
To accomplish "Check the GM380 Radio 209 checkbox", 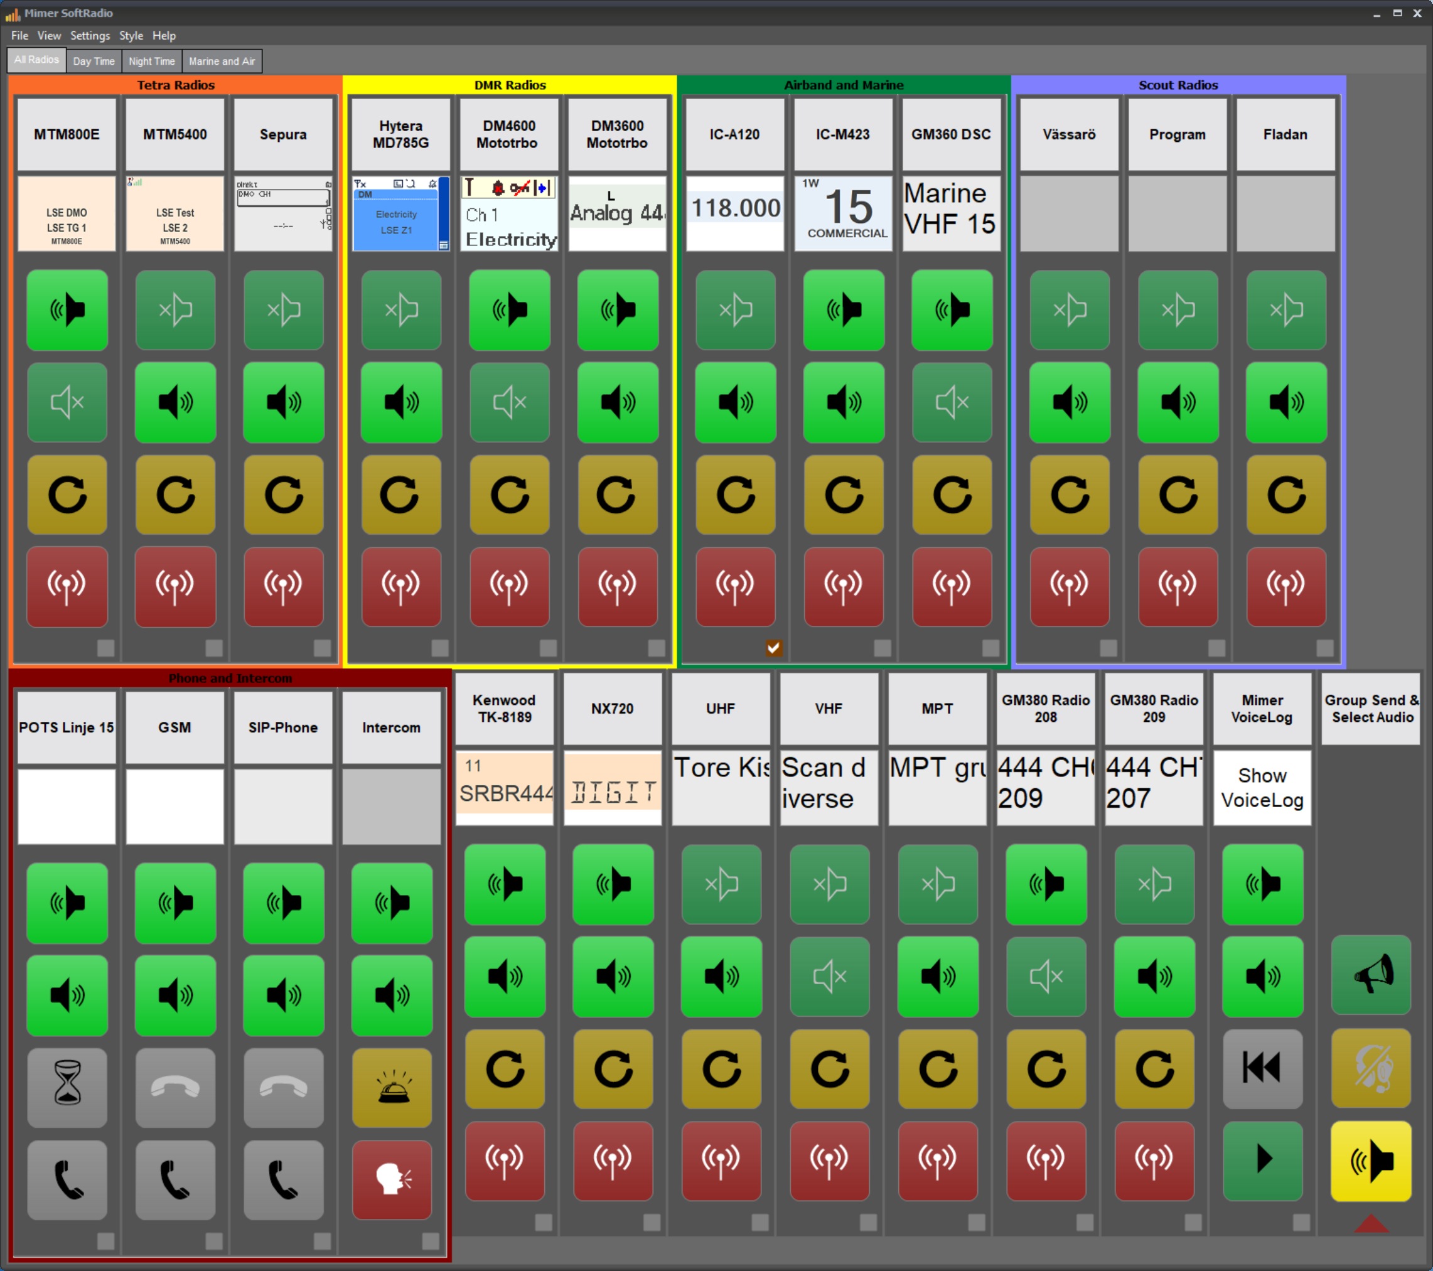I will pos(1193,1223).
